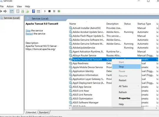The height and width of the screenshot is (117, 159).
Task: Click the Pause Service toolbar icon
Action: click(x=54, y=11)
